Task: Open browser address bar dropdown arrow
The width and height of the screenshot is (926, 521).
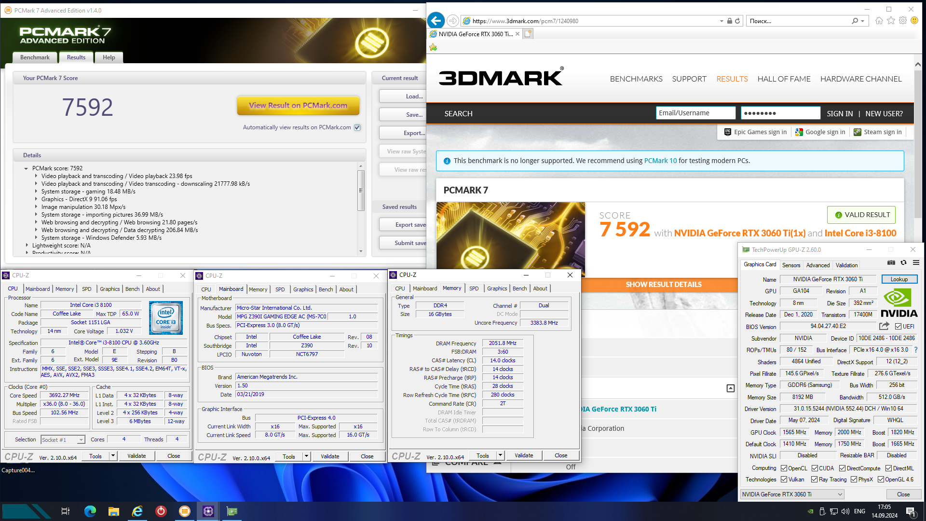Action: (722, 21)
